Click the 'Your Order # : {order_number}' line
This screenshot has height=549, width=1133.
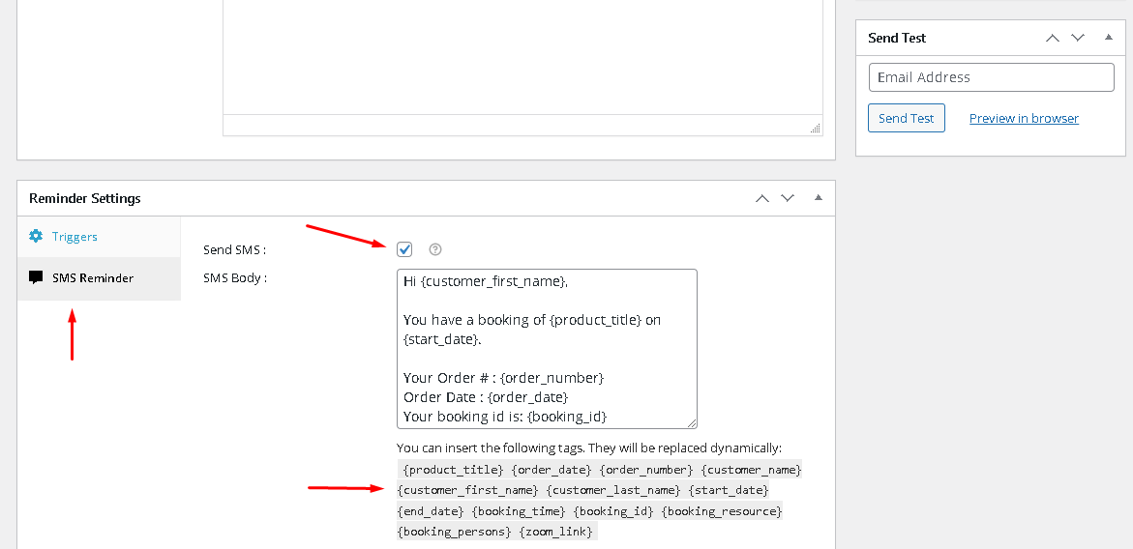pyautogui.click(x=504, y=378)
